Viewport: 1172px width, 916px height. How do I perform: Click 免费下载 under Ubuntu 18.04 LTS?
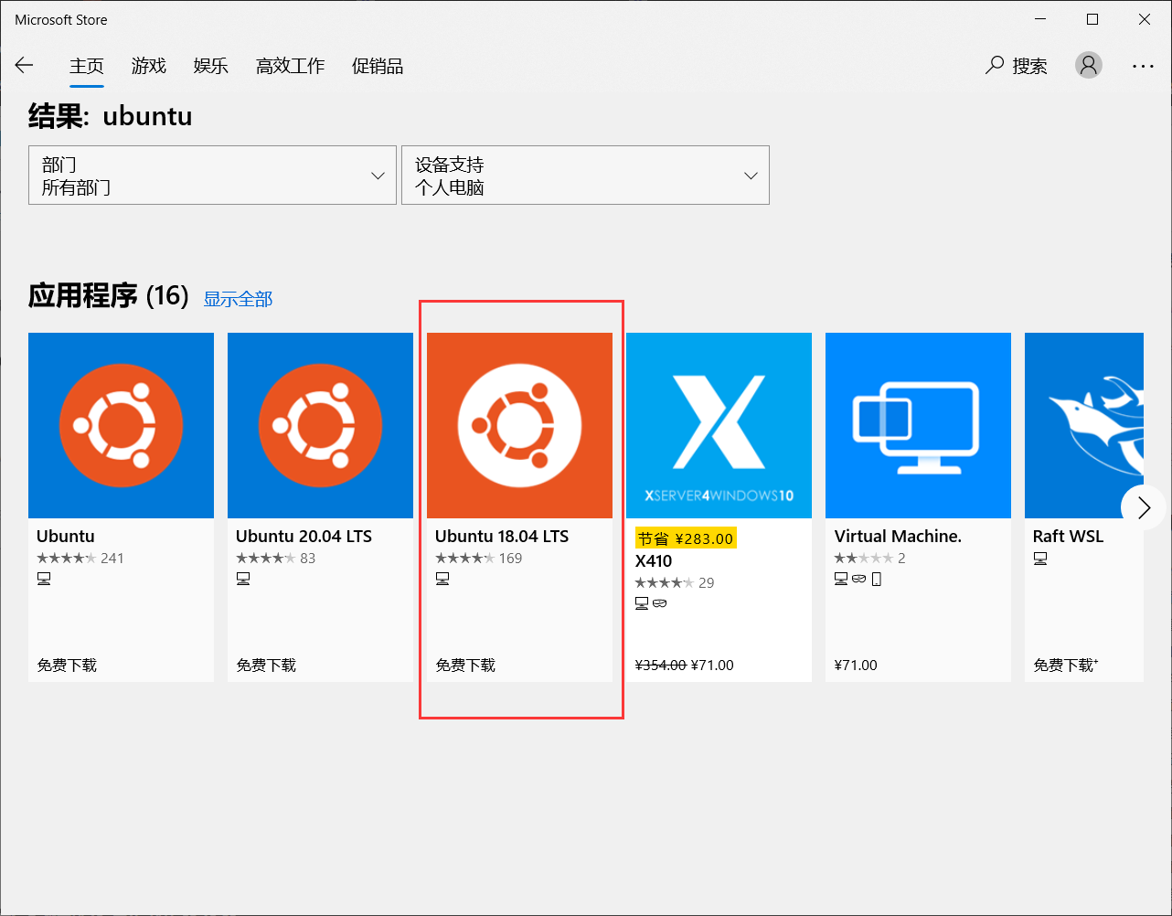465,665
